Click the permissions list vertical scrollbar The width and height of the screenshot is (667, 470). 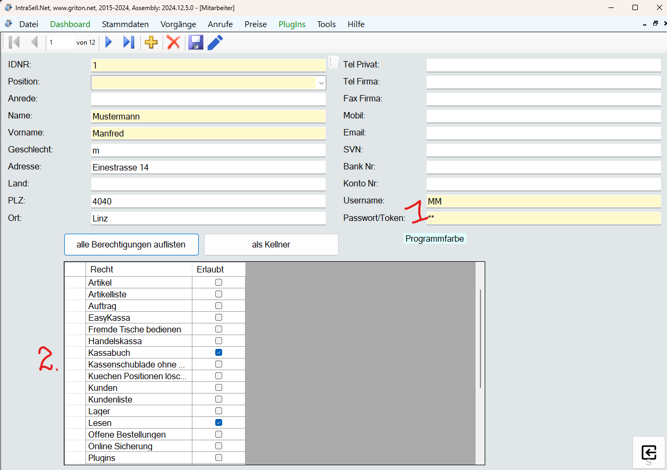pyautogui.click(x=480, y=339)
